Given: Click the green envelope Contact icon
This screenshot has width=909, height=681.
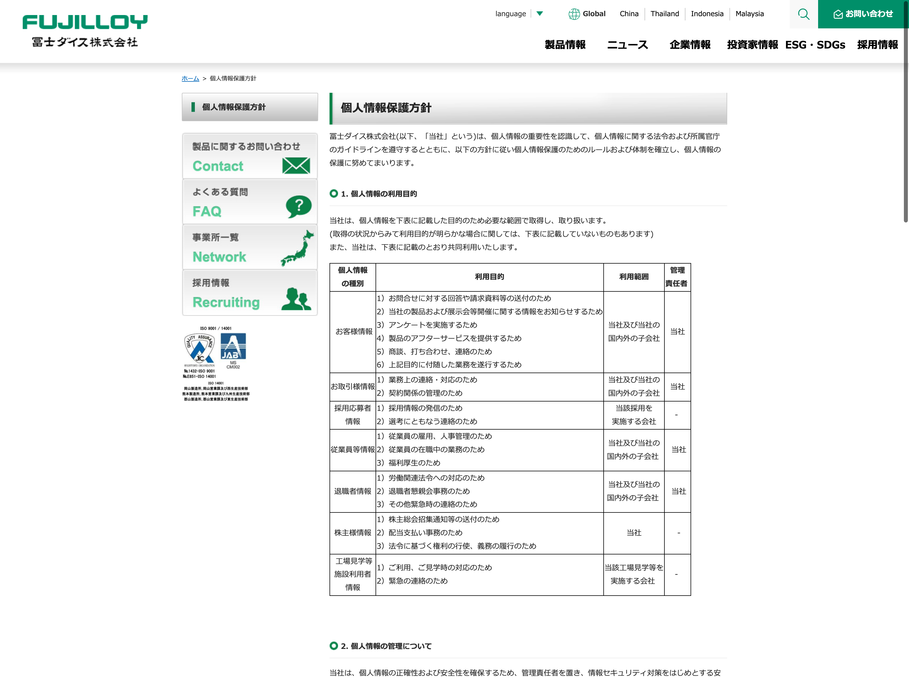Looking at the screenshot, I should tap(296, 165).
